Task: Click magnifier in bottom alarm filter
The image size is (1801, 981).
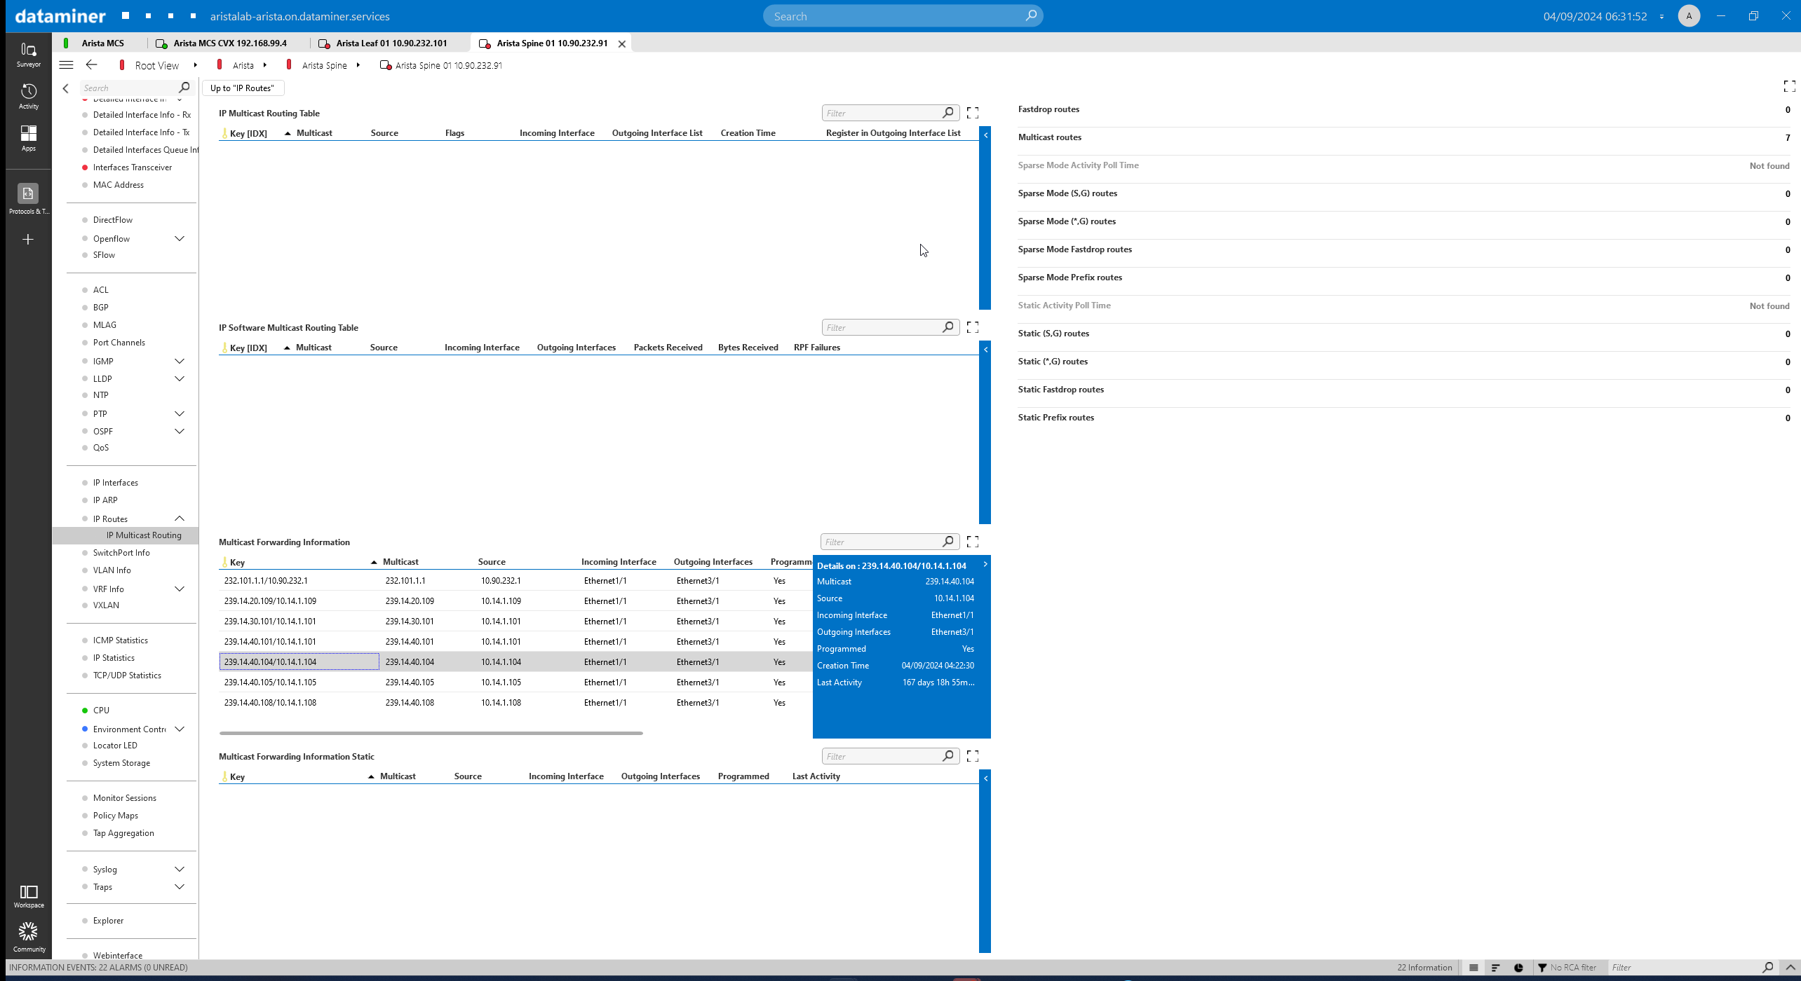Action: [1768, 968]
